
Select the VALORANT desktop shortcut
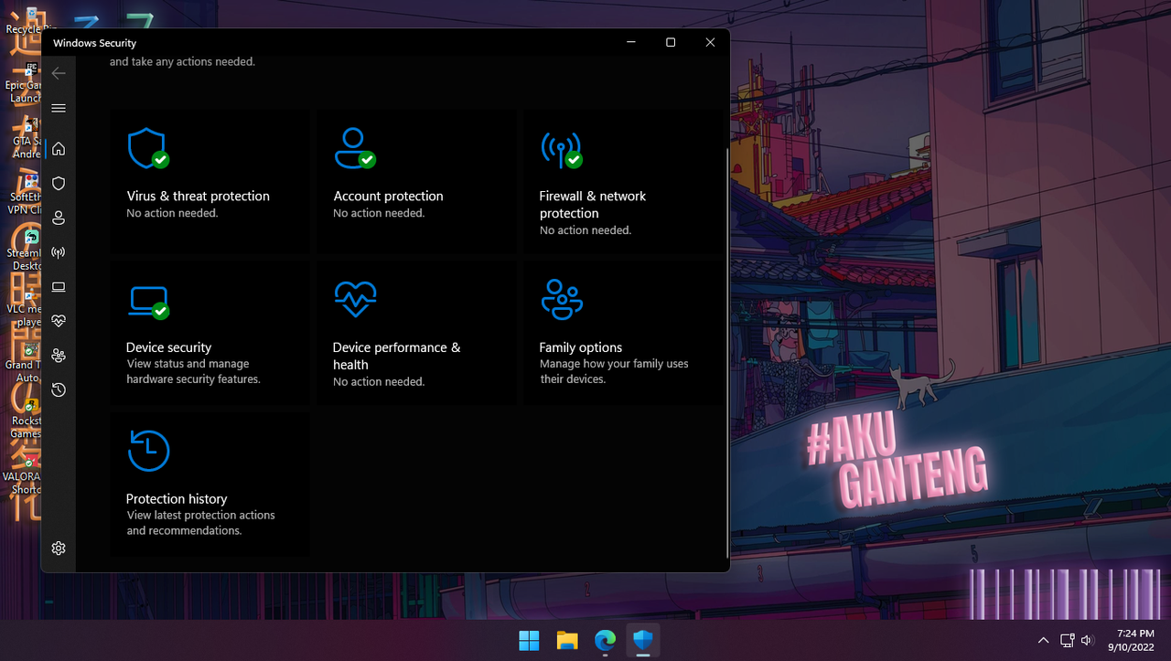pos(24,474)
